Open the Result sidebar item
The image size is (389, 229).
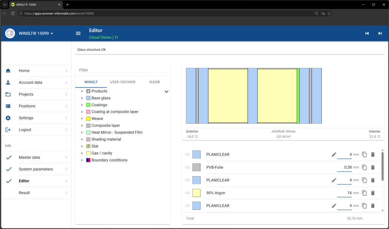[36, 193]
